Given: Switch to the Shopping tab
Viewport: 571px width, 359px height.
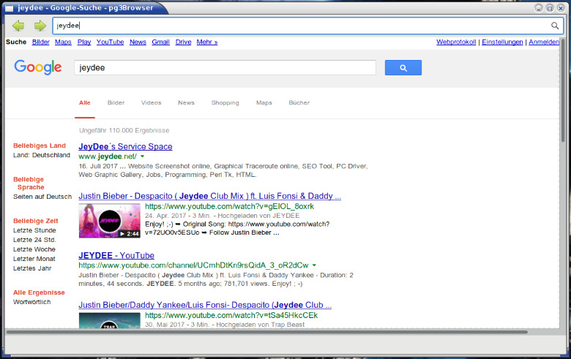Looking at the screenshot, I should 225,103.
